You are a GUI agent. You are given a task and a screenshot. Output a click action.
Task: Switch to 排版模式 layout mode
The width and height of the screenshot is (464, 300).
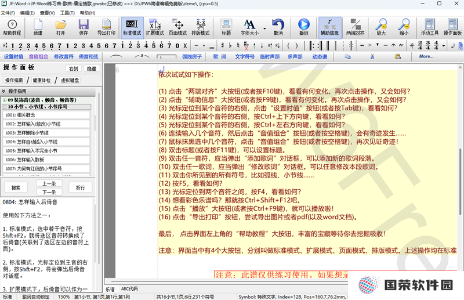(200, 27)
